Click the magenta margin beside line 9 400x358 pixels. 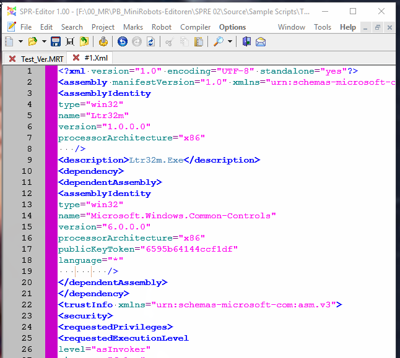pos(51,160)
